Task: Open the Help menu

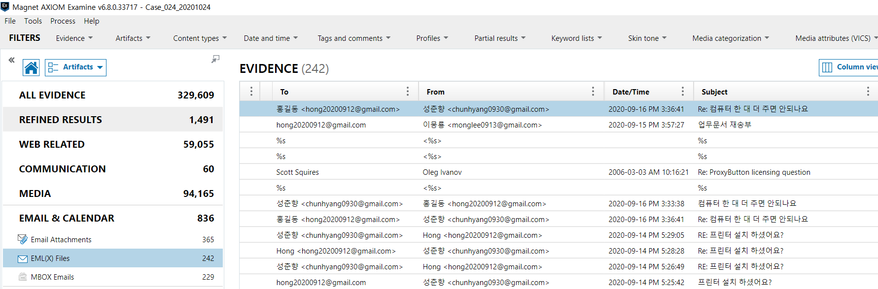Action: pyautogui.click(x=91, y=21)
